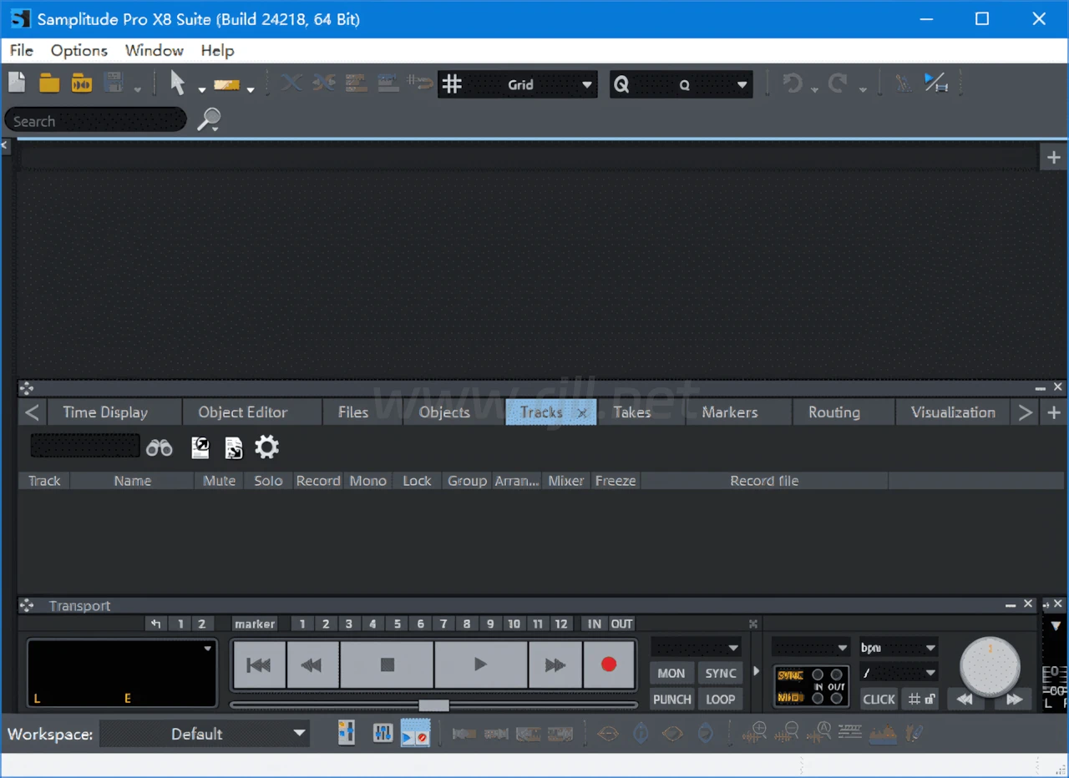Toggle the LOOP playback mode
Image resolution: width=1069 pixels, height=778 pixels.
click(x=720, y=700)
